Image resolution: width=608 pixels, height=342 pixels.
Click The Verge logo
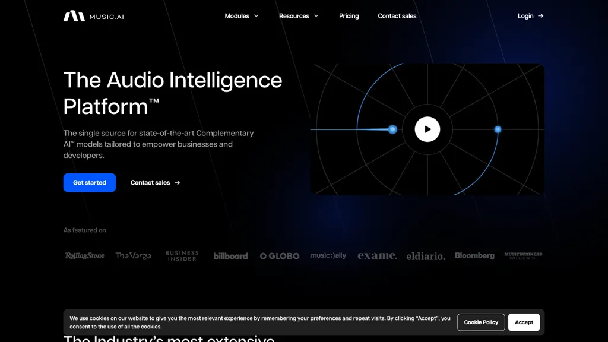pyautogui.click(x=132, y=255)
